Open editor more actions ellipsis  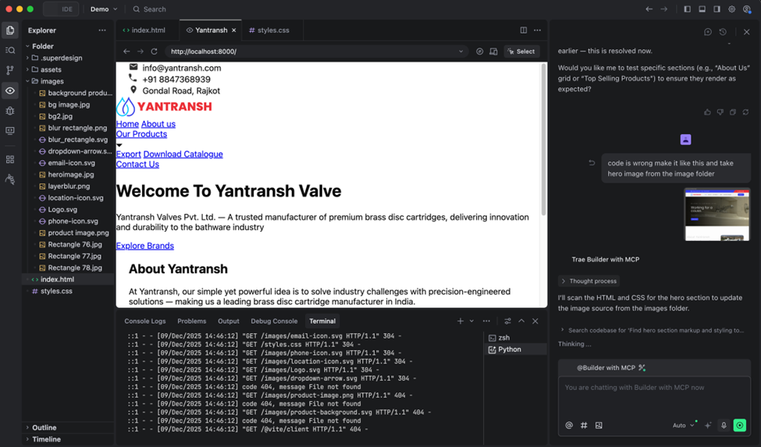click(x=537, y=30)
